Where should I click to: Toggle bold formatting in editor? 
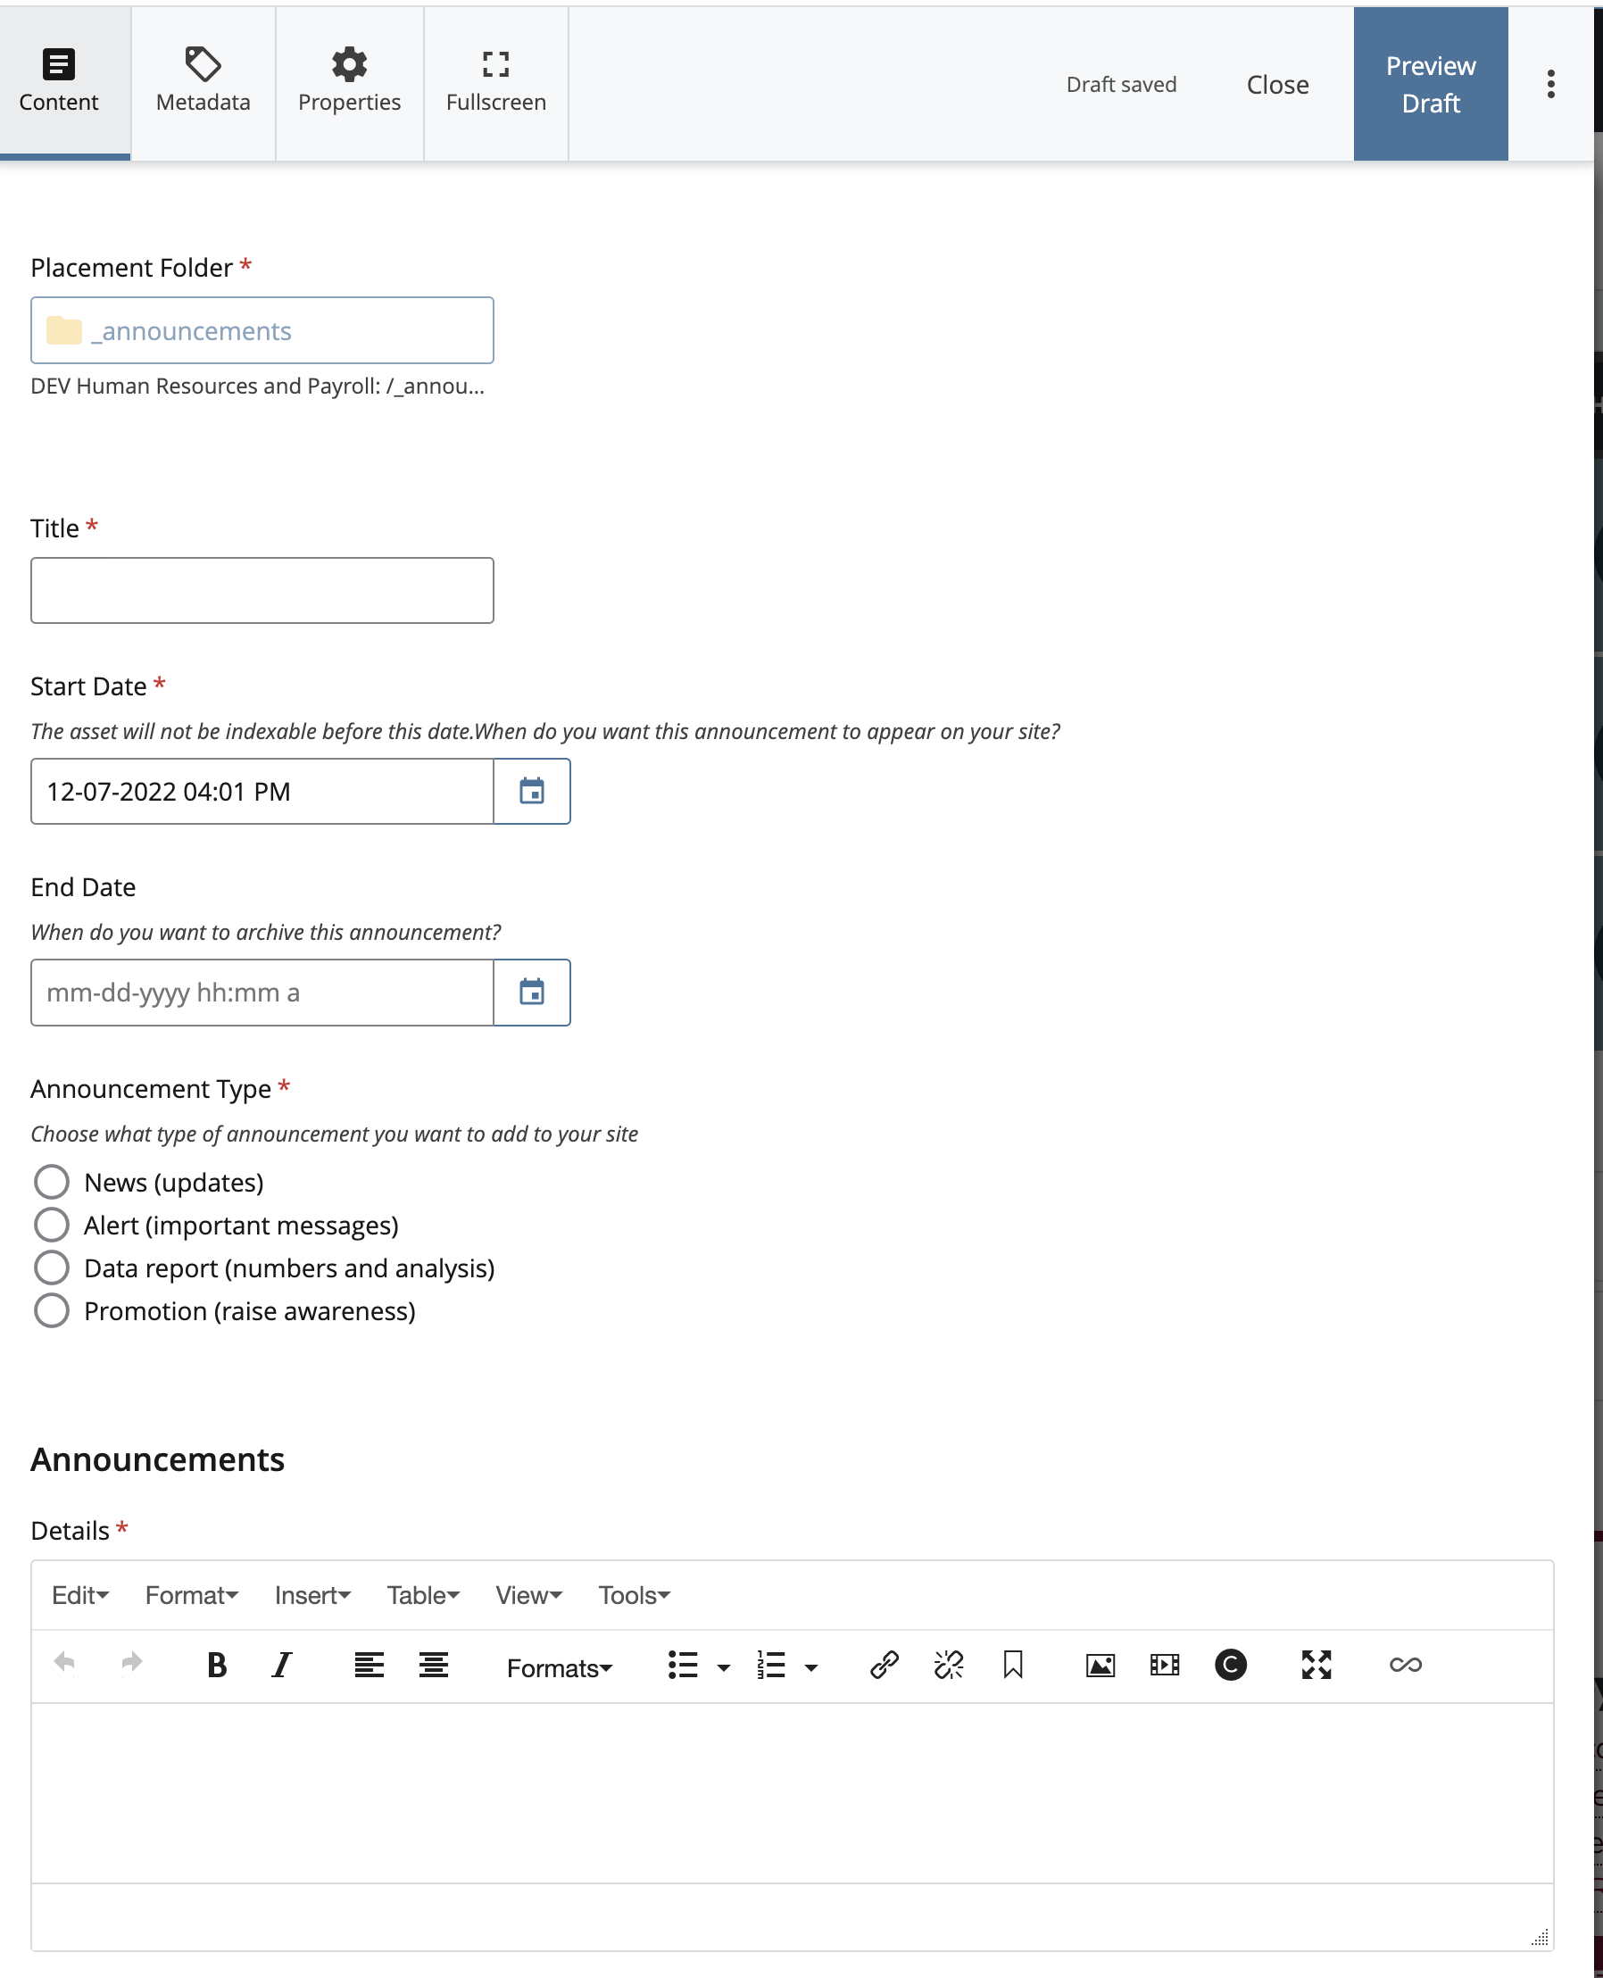[x=217, y=1665]
